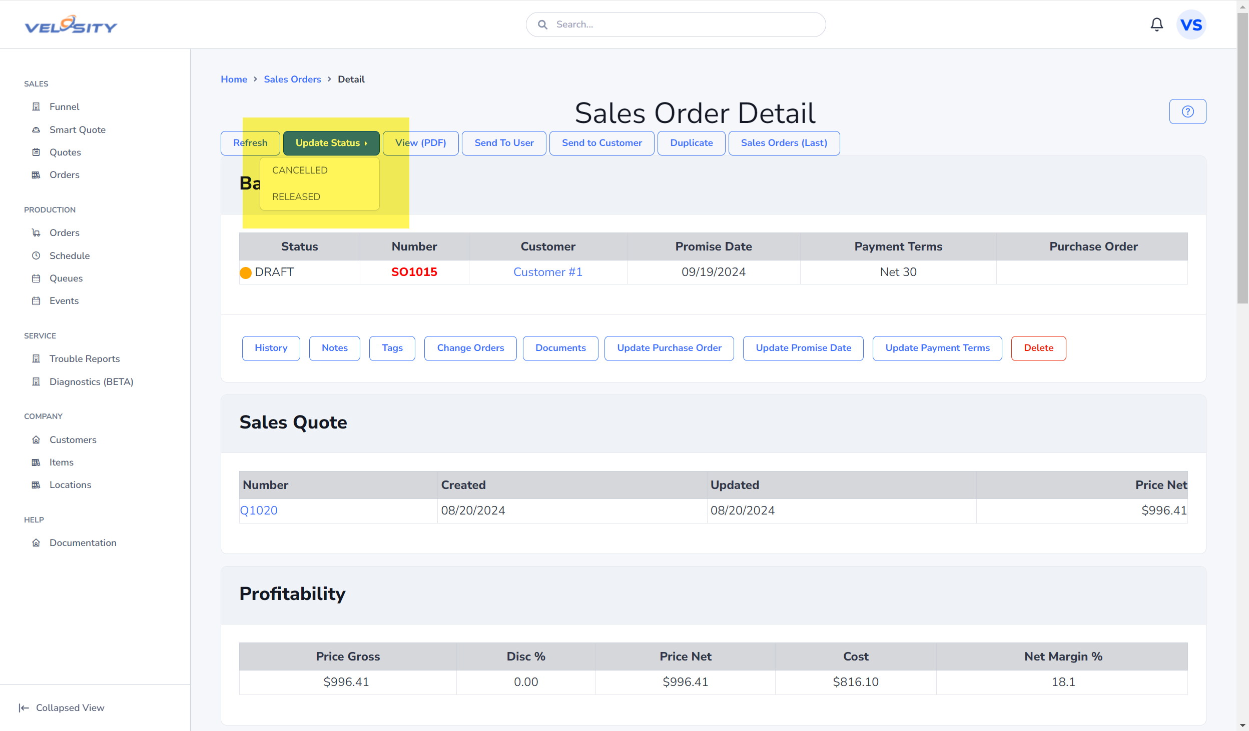Click the Schedule clock icon
The width and height of the screenshot is (1249, 731).
pos(36,255)
